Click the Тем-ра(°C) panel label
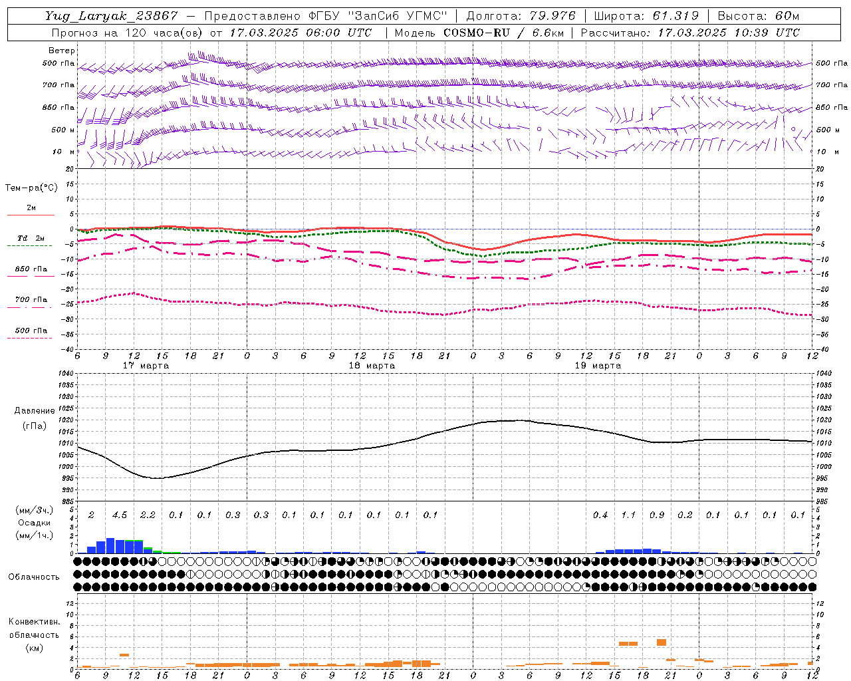 31,188
